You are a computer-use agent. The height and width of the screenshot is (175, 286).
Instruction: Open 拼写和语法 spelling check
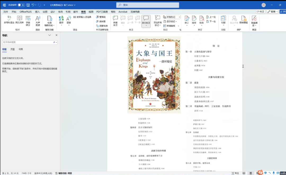pos(9,20)
